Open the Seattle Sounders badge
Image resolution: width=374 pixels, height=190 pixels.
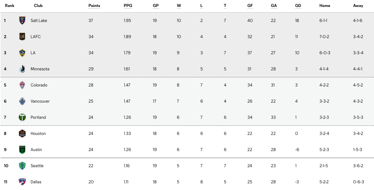tap(22, 166)
